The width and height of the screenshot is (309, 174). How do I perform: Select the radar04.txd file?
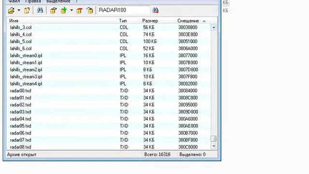[x=20, y=119]
